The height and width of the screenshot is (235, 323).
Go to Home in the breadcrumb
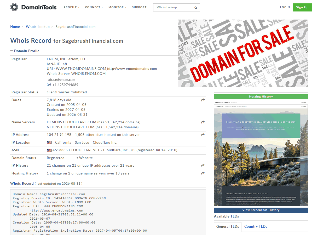(15, 27)
